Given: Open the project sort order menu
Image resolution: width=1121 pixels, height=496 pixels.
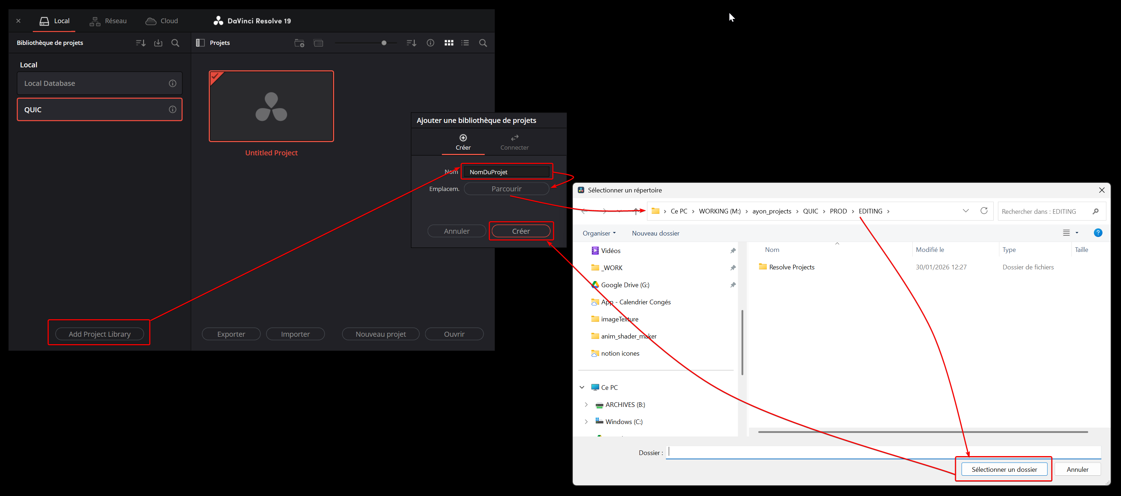Looking at the screenshot, I should (x=411, y=43).
